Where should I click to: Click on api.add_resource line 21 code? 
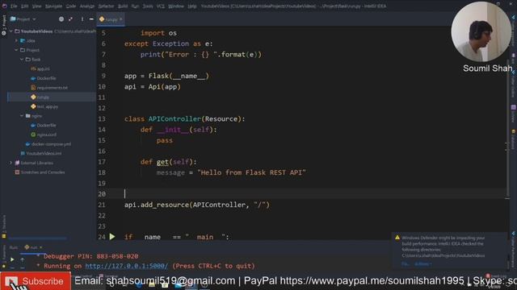click(x=197, y=205)
